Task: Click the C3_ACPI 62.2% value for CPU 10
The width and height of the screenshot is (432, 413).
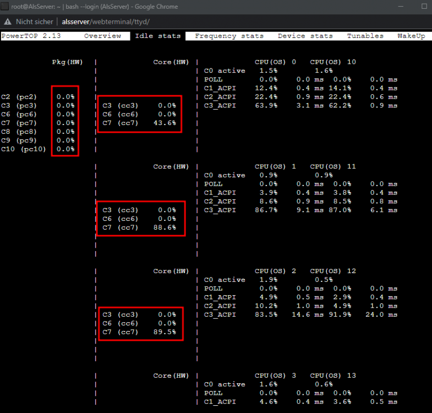Action: pos(340,106)
